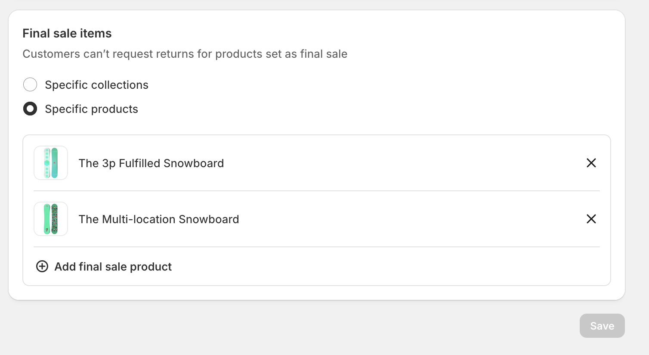
Task: Select the Specific products radio button
Action: (x=30, y=109)
